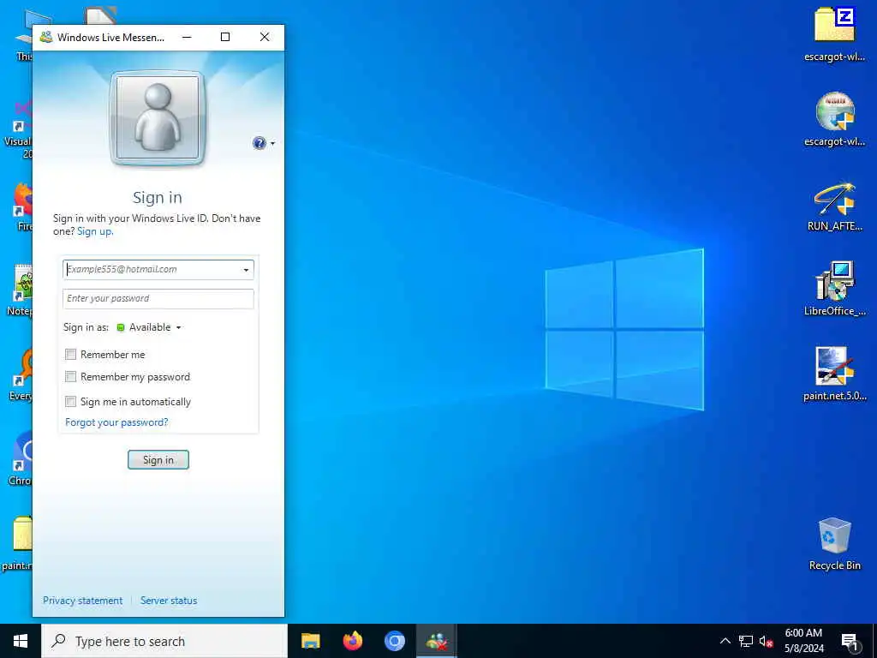The width and height of the screenshot is (877, 658).
Task: Show hidden system tray icons
Action: [x=725, y=641]
